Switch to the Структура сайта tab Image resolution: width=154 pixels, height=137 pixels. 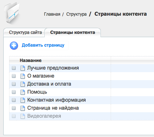pos(25,32)
